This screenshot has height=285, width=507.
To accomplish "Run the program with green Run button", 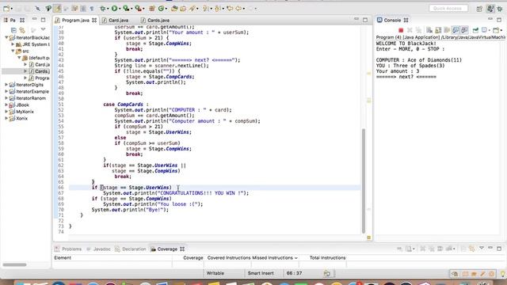I will pyautogui.click(x=114, y=9).
